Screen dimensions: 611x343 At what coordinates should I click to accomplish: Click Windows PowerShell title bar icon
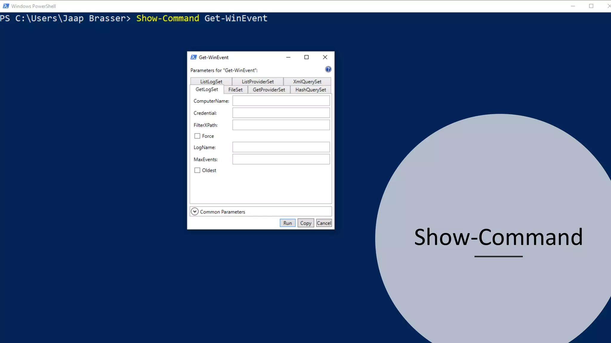point(6,6)
